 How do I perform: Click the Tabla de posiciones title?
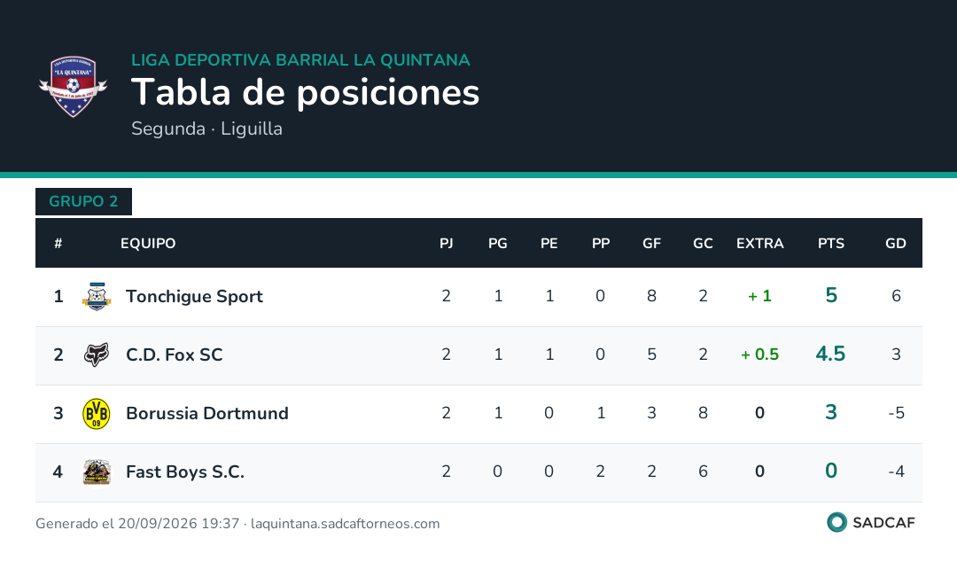[x=305, y=93]
